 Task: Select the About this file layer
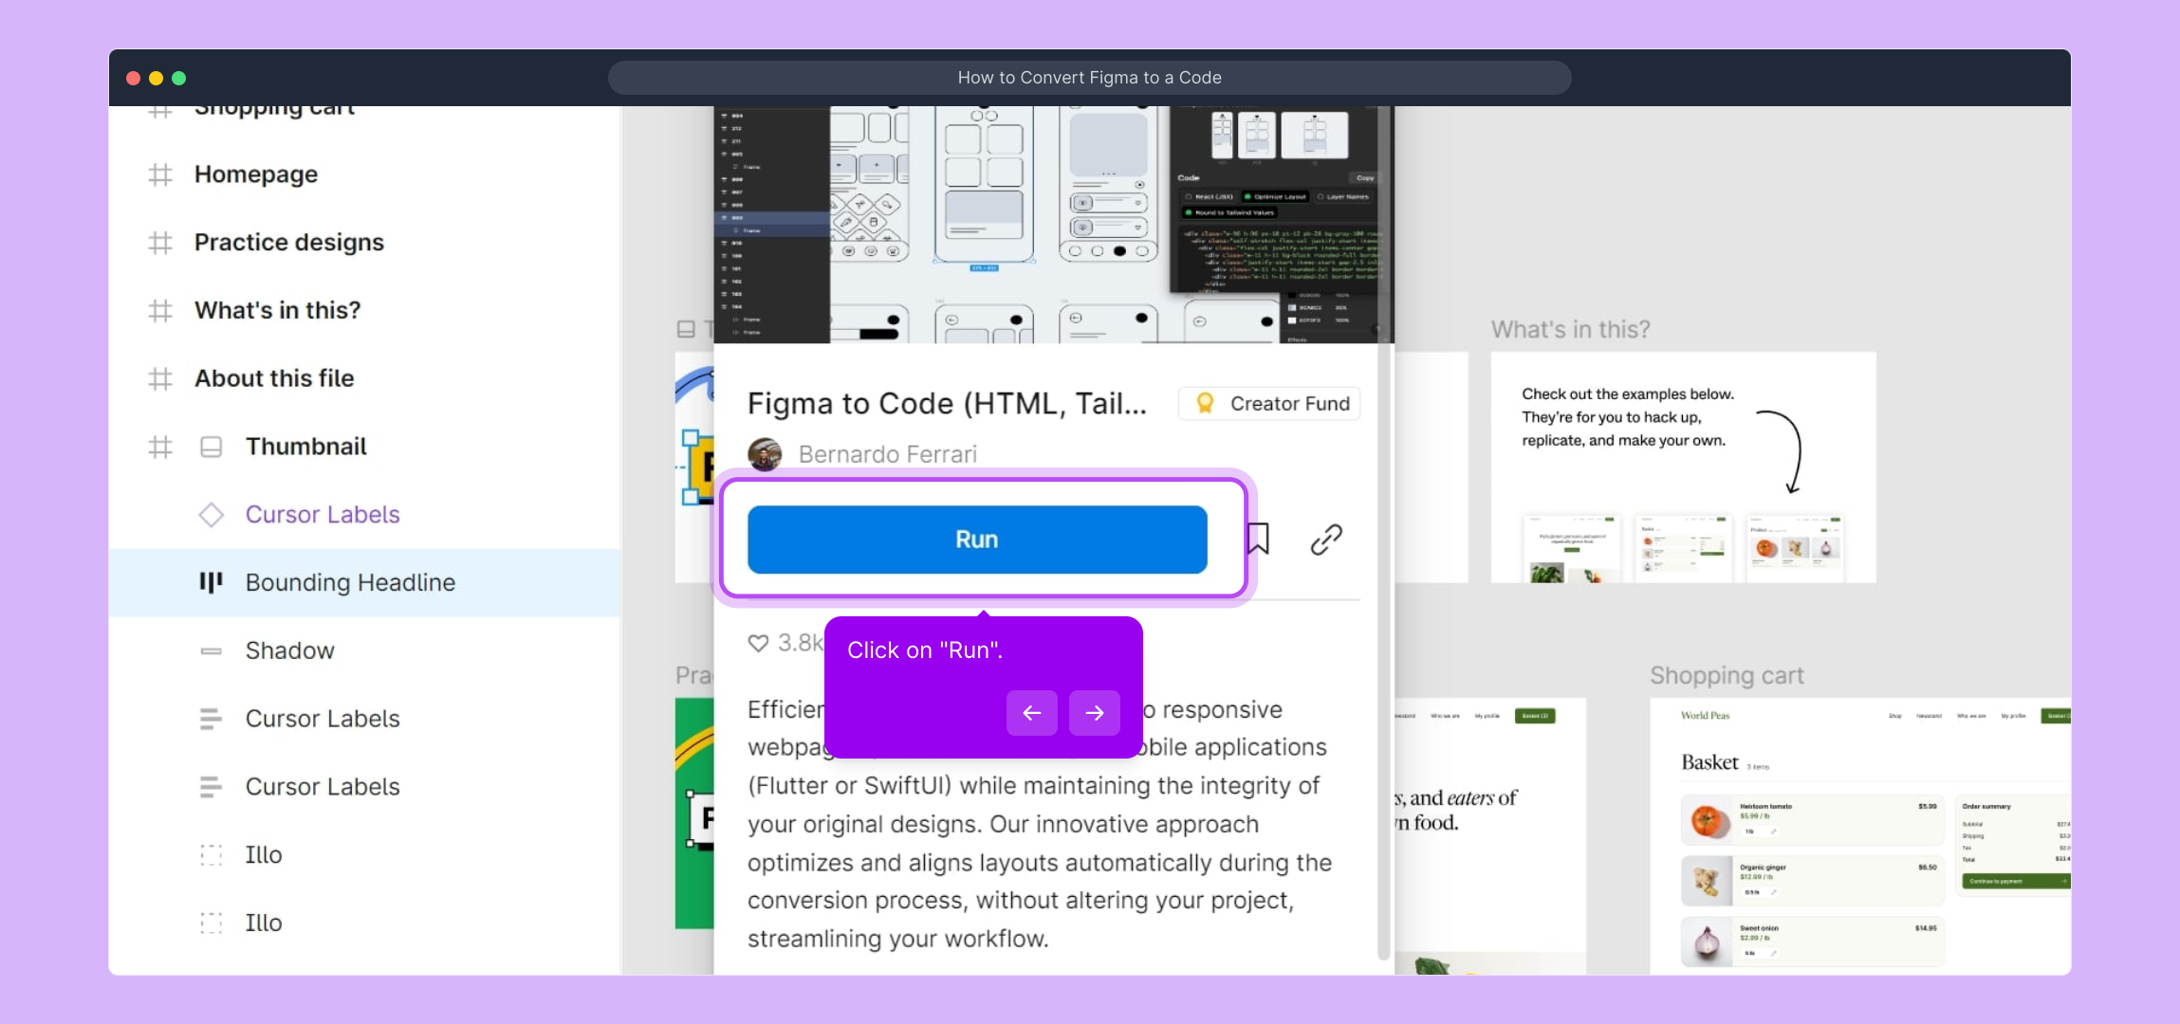(x=274, y=378)
